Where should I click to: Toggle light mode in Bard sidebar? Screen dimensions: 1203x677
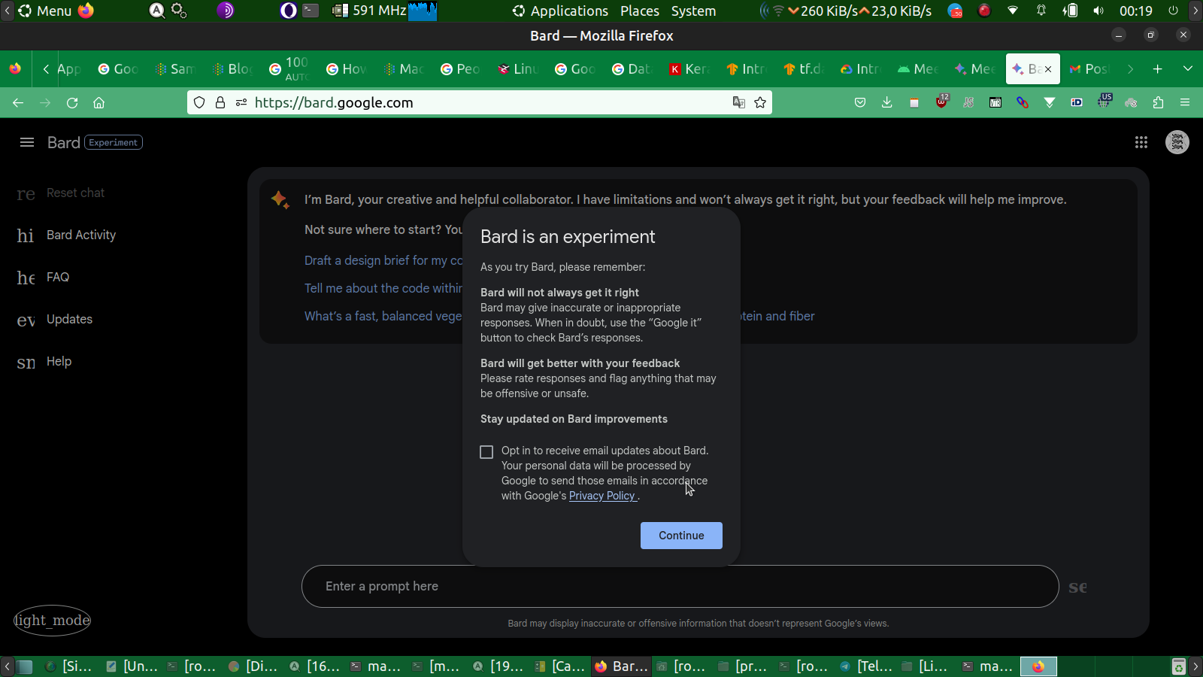pyautogui.click(x=52, y=621)
